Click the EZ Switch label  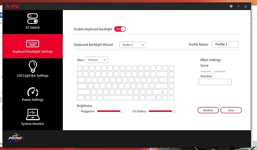pyautogui.click(x=32, y=27)
